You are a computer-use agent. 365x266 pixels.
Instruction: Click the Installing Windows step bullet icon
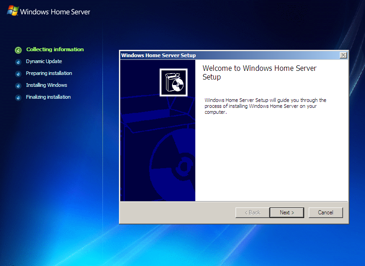18,86
